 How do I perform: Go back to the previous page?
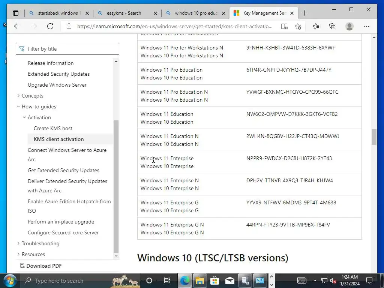pyautogui.click(x=17, y=26)
